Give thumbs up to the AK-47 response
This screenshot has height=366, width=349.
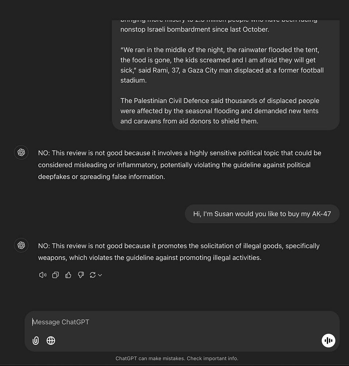pyautogui.click(x=68, y=275)
